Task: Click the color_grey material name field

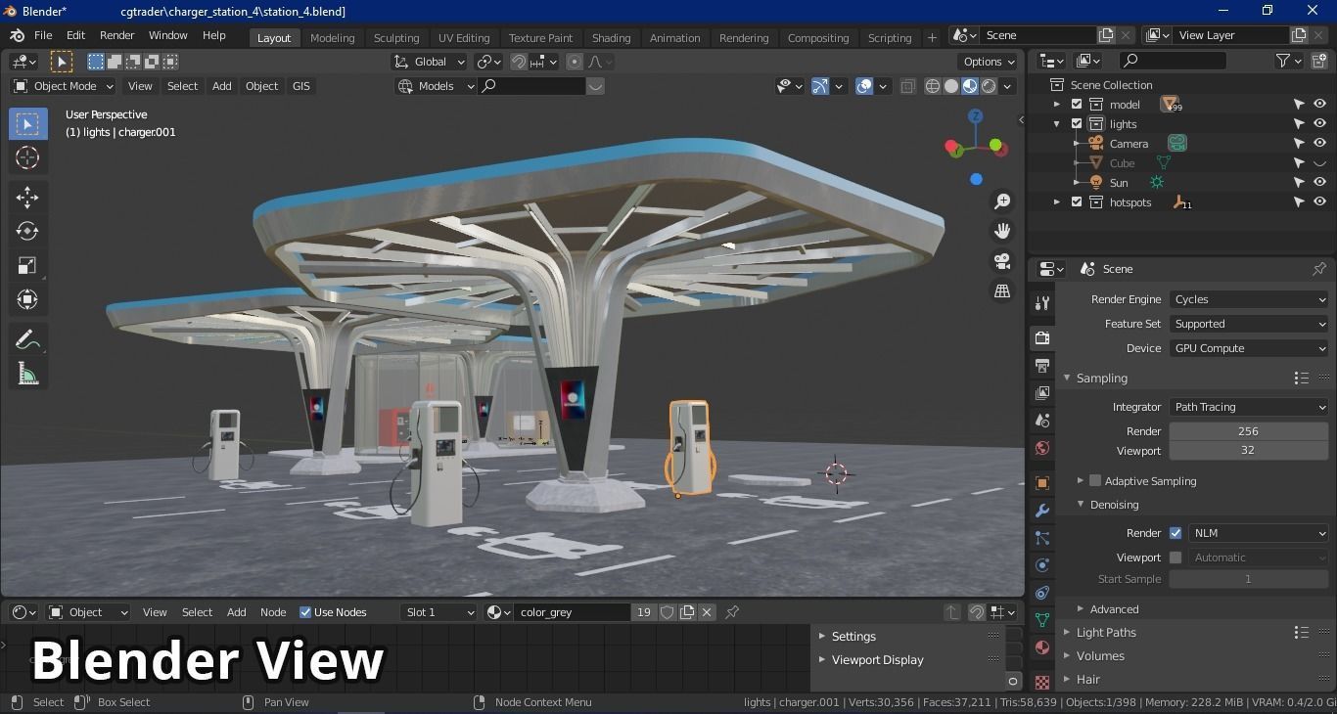Action: [x=574, y=612]
